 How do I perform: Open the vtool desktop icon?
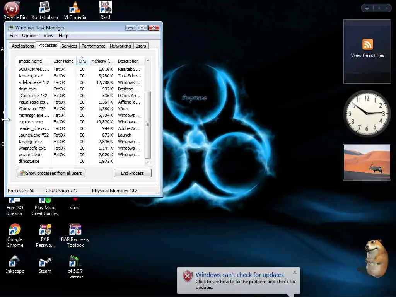[x=75, y=205]
